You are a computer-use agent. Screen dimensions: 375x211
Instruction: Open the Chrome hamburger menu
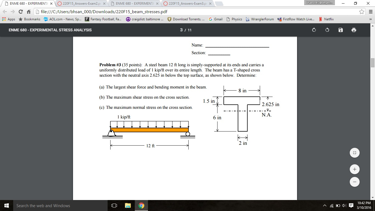coord(370,12)
